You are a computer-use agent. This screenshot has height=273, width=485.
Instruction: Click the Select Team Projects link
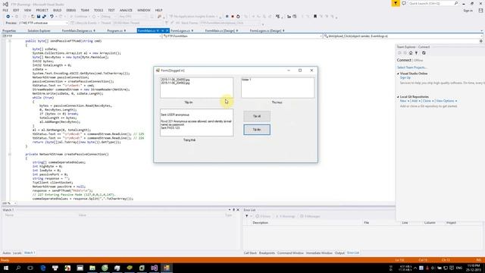pyautogui.click(x=411, y=67)
